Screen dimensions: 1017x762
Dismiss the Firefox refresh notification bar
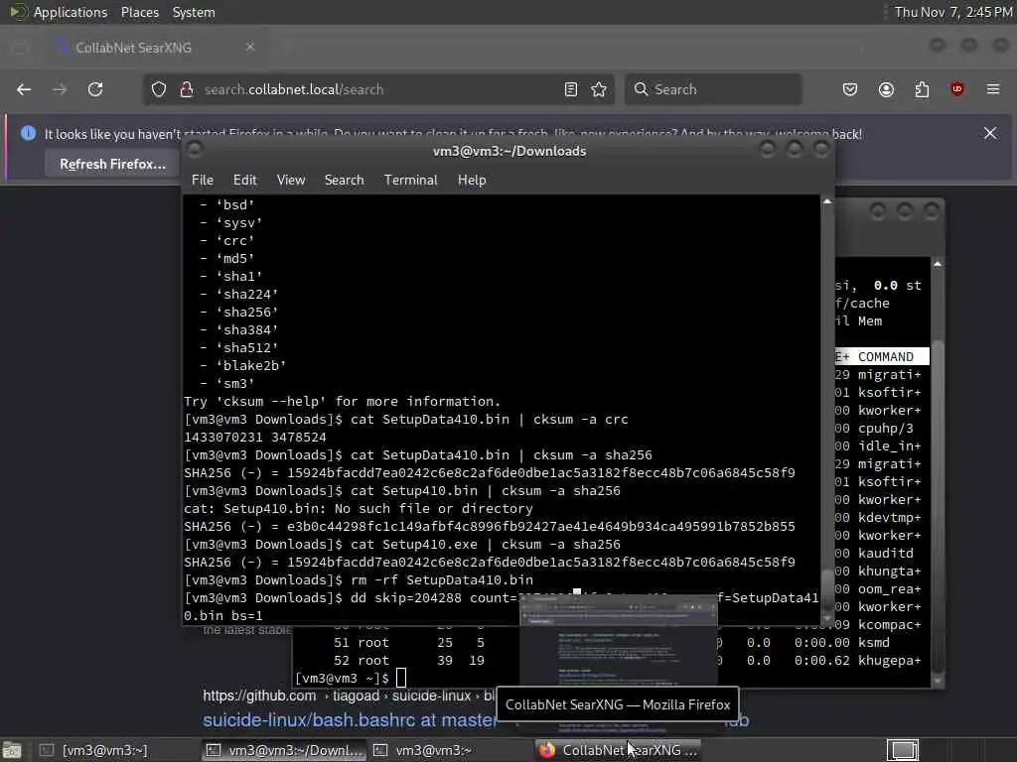tap(990, 133)
